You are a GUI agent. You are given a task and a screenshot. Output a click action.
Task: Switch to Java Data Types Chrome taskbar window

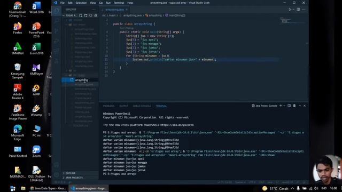pos(48,188)
